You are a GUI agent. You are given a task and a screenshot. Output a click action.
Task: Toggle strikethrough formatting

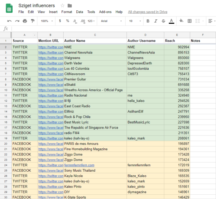click(163, 21)
